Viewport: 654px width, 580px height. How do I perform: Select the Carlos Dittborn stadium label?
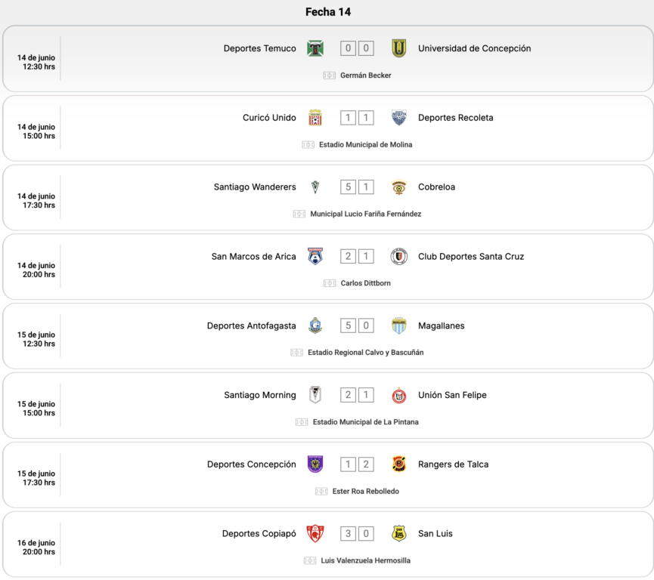(x=366, y=283)
